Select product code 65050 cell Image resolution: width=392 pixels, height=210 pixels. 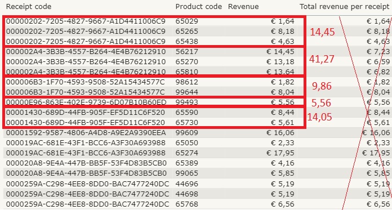tap(186, 143)
